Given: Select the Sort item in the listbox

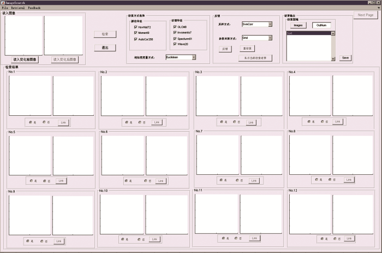Looking at the screenshot, I should tap(309, 33).
